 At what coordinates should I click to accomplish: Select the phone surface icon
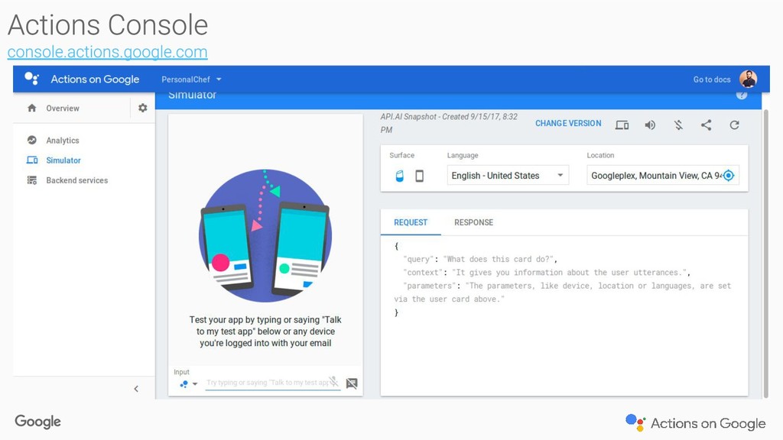click(x=420, y=176)
